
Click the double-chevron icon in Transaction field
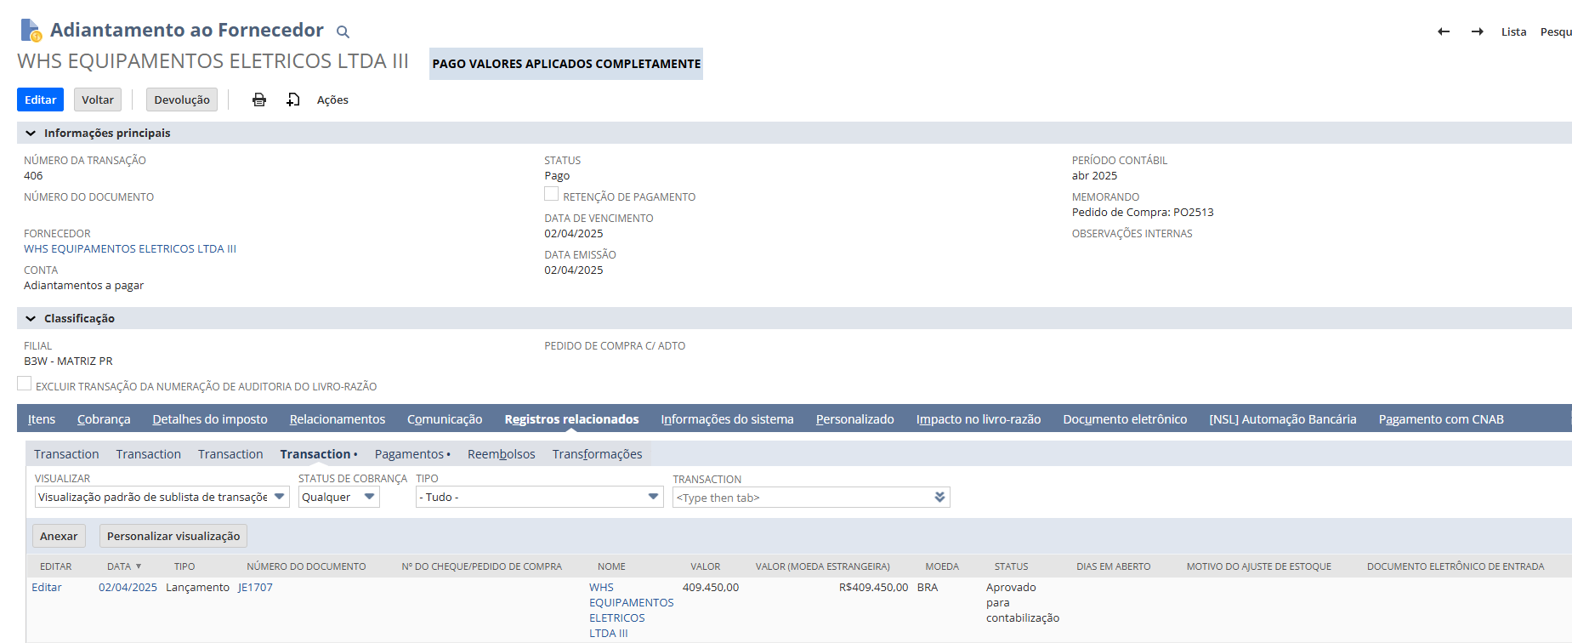(939, 498)
